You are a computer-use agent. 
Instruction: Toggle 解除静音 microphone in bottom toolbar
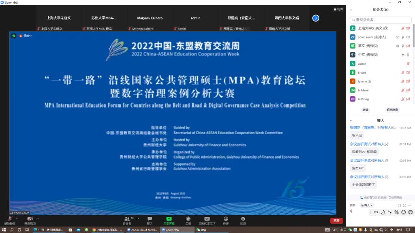pyautogui.click(x=10, y=220)
